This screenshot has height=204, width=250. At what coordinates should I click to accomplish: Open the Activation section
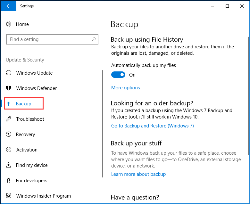(x=27, y=150)
